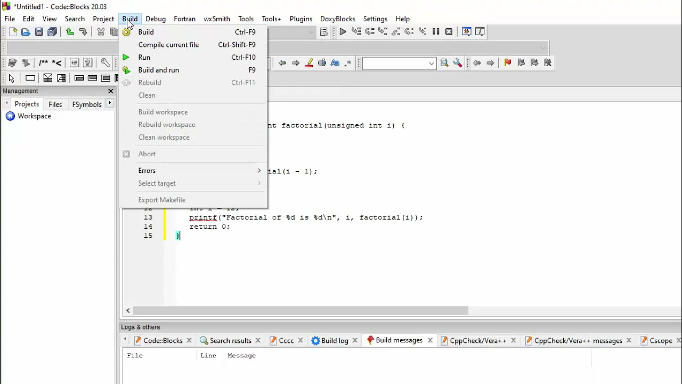Switch to the FSymbols tab
This screenshot has width=682, height=384.
click(87, 105)
